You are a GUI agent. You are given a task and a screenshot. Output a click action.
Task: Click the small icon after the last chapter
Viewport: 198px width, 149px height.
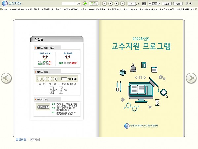(x=196, y=9)
